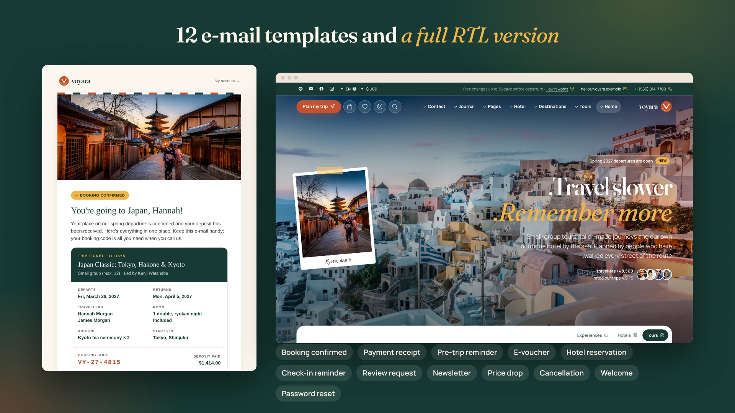Expand the Journal menu
This screenshot has width=735, height=413.
[x=464, y=107]
